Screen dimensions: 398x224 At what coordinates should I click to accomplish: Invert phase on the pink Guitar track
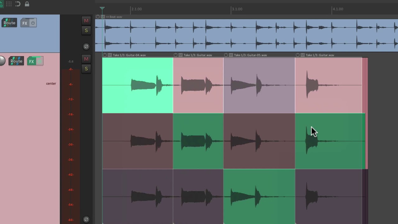pyautogui.click(x=86, y=219)
